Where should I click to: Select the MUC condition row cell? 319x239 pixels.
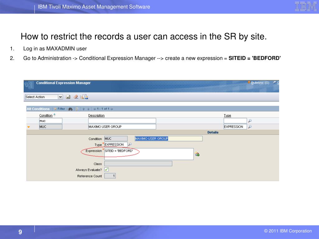pyautogui.click(x=51, y=127)
